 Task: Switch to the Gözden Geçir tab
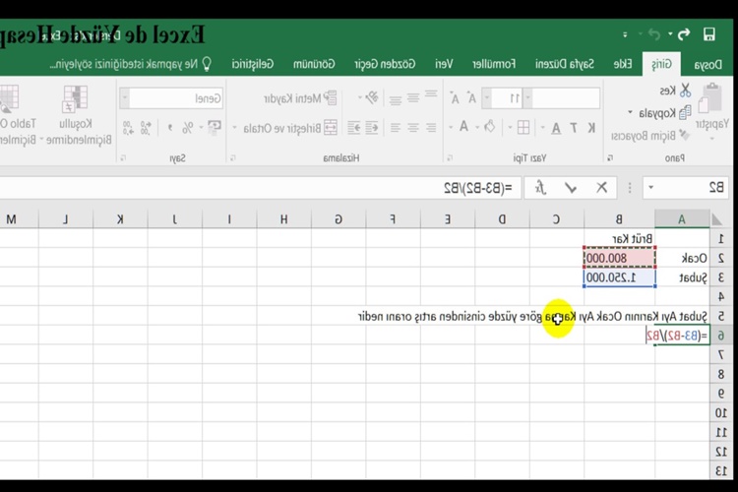tap(385, 64)
